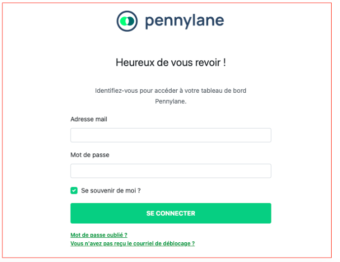Viewport: 340px width, 262px height.
Task: Open the 'Mot de passe oublié ?' link
Action: (x=99, y=235)
